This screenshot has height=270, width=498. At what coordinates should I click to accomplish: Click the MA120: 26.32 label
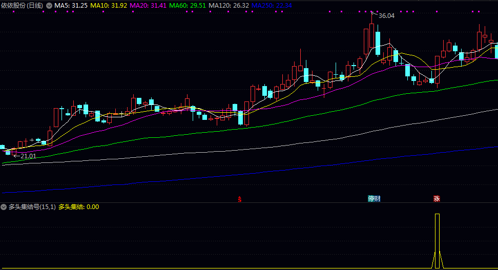pyautogui.click(x=229, y=5)
